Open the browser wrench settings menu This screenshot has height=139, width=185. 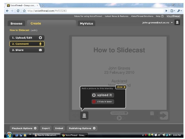[x=180, y=11]
